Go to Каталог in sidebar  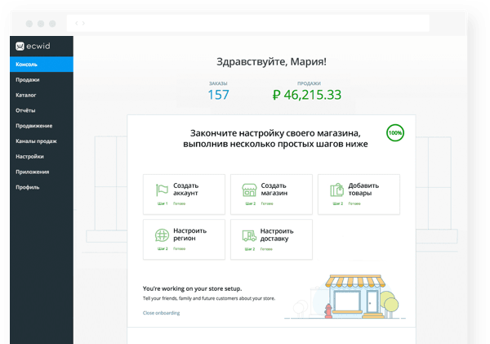point(42,95)
